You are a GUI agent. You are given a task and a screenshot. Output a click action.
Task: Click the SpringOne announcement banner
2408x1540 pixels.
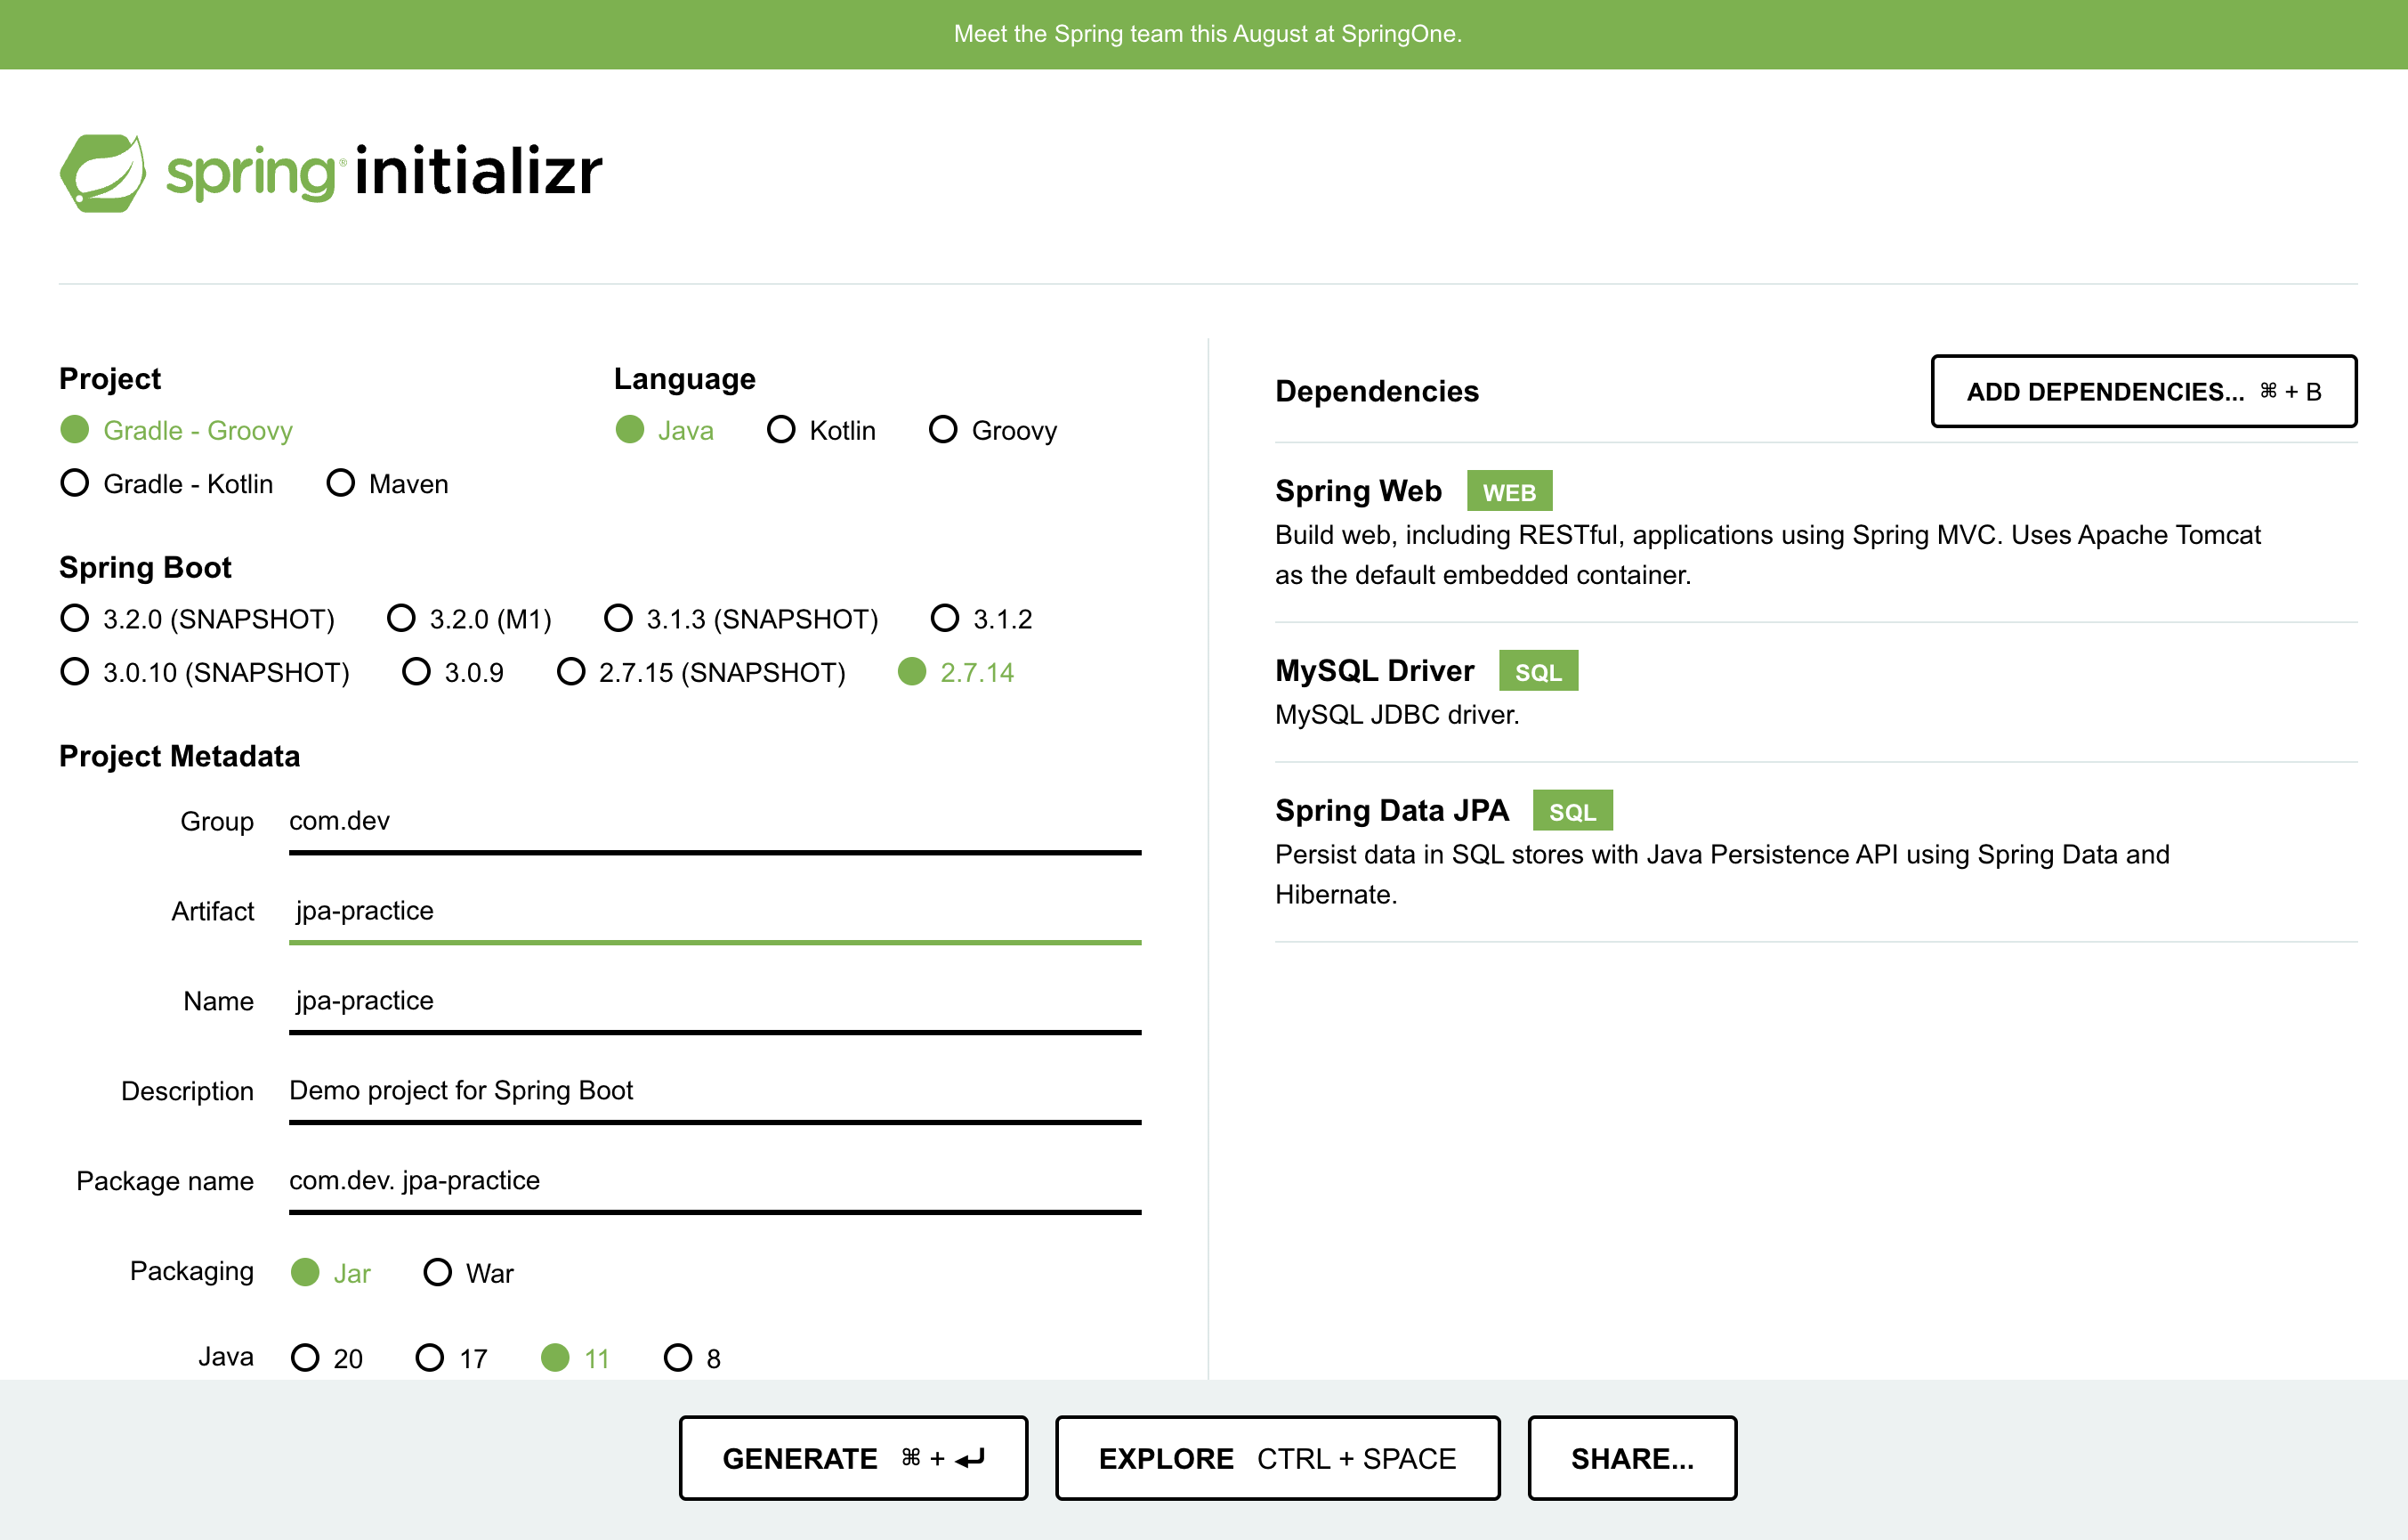(1206, 34)
